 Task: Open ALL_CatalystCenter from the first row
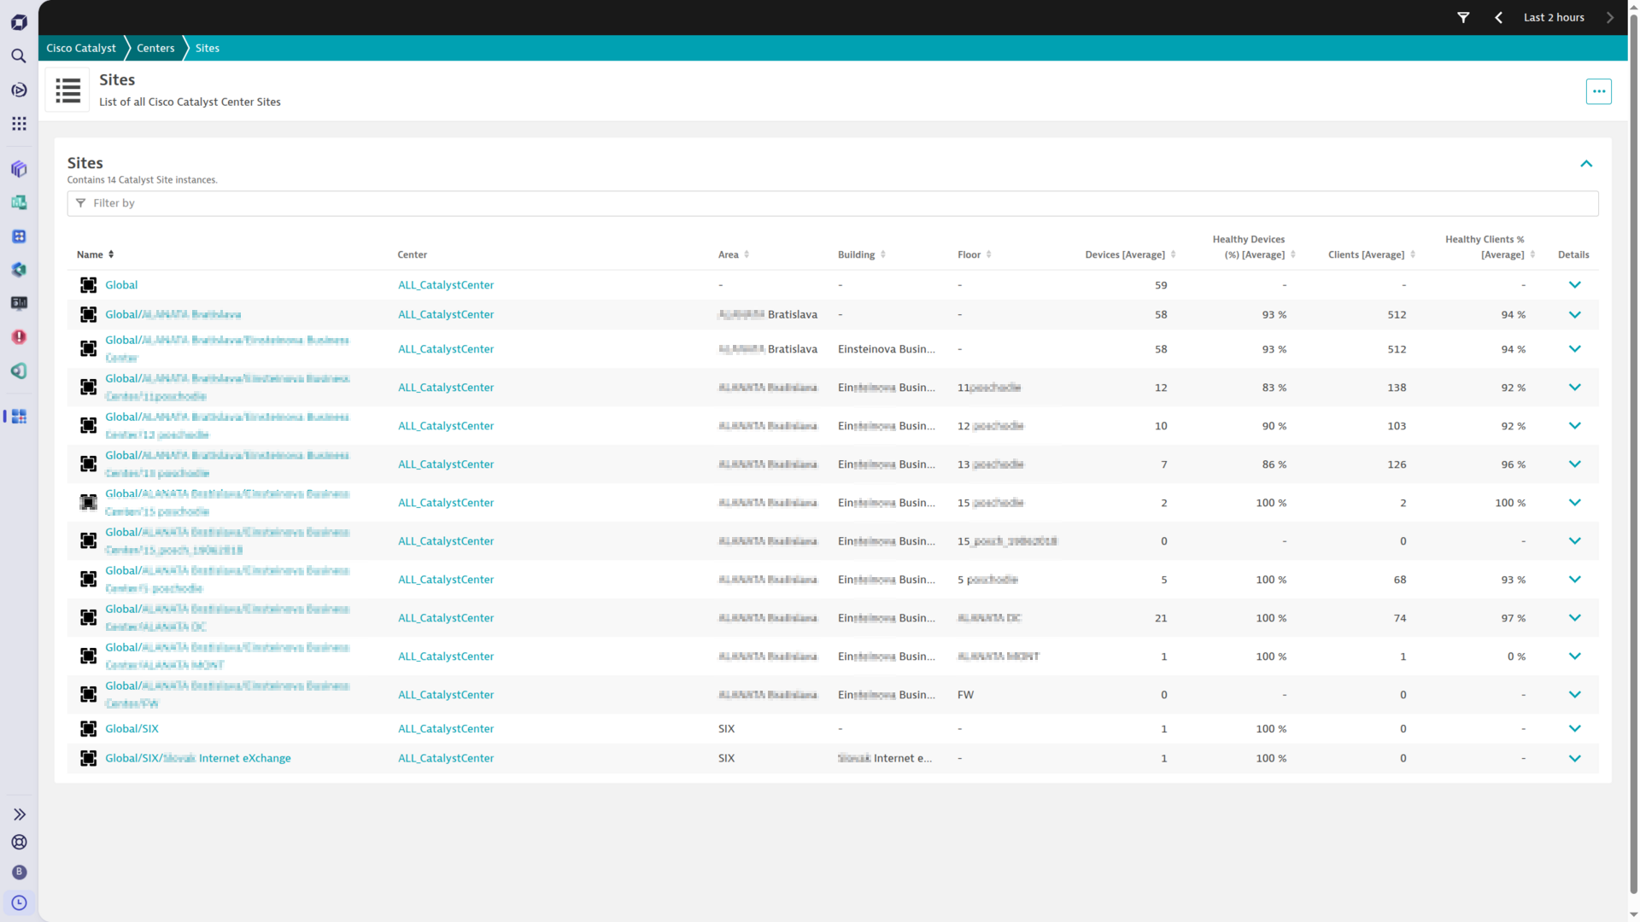[x=445, y=284]
